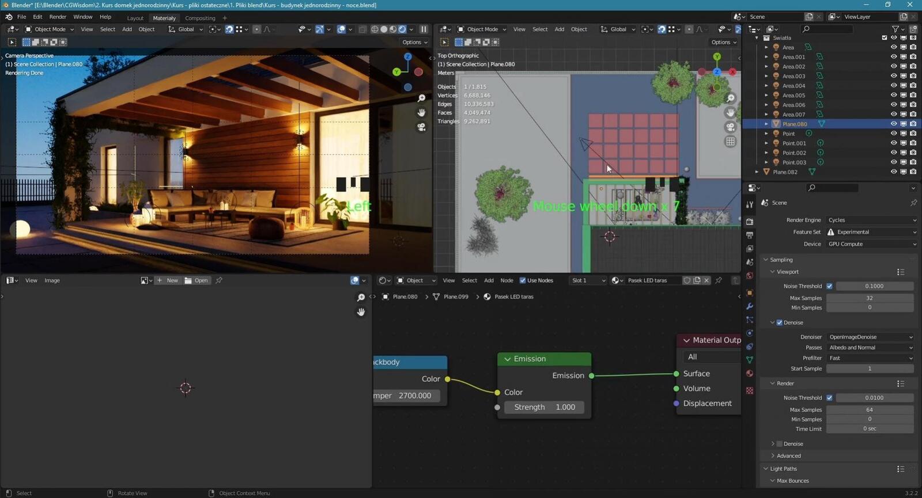Screen dimensions: 922x498
Task: Collapse the Swiatla collection in the outliner
Action: pyautogui.click(x=757, y=38)
